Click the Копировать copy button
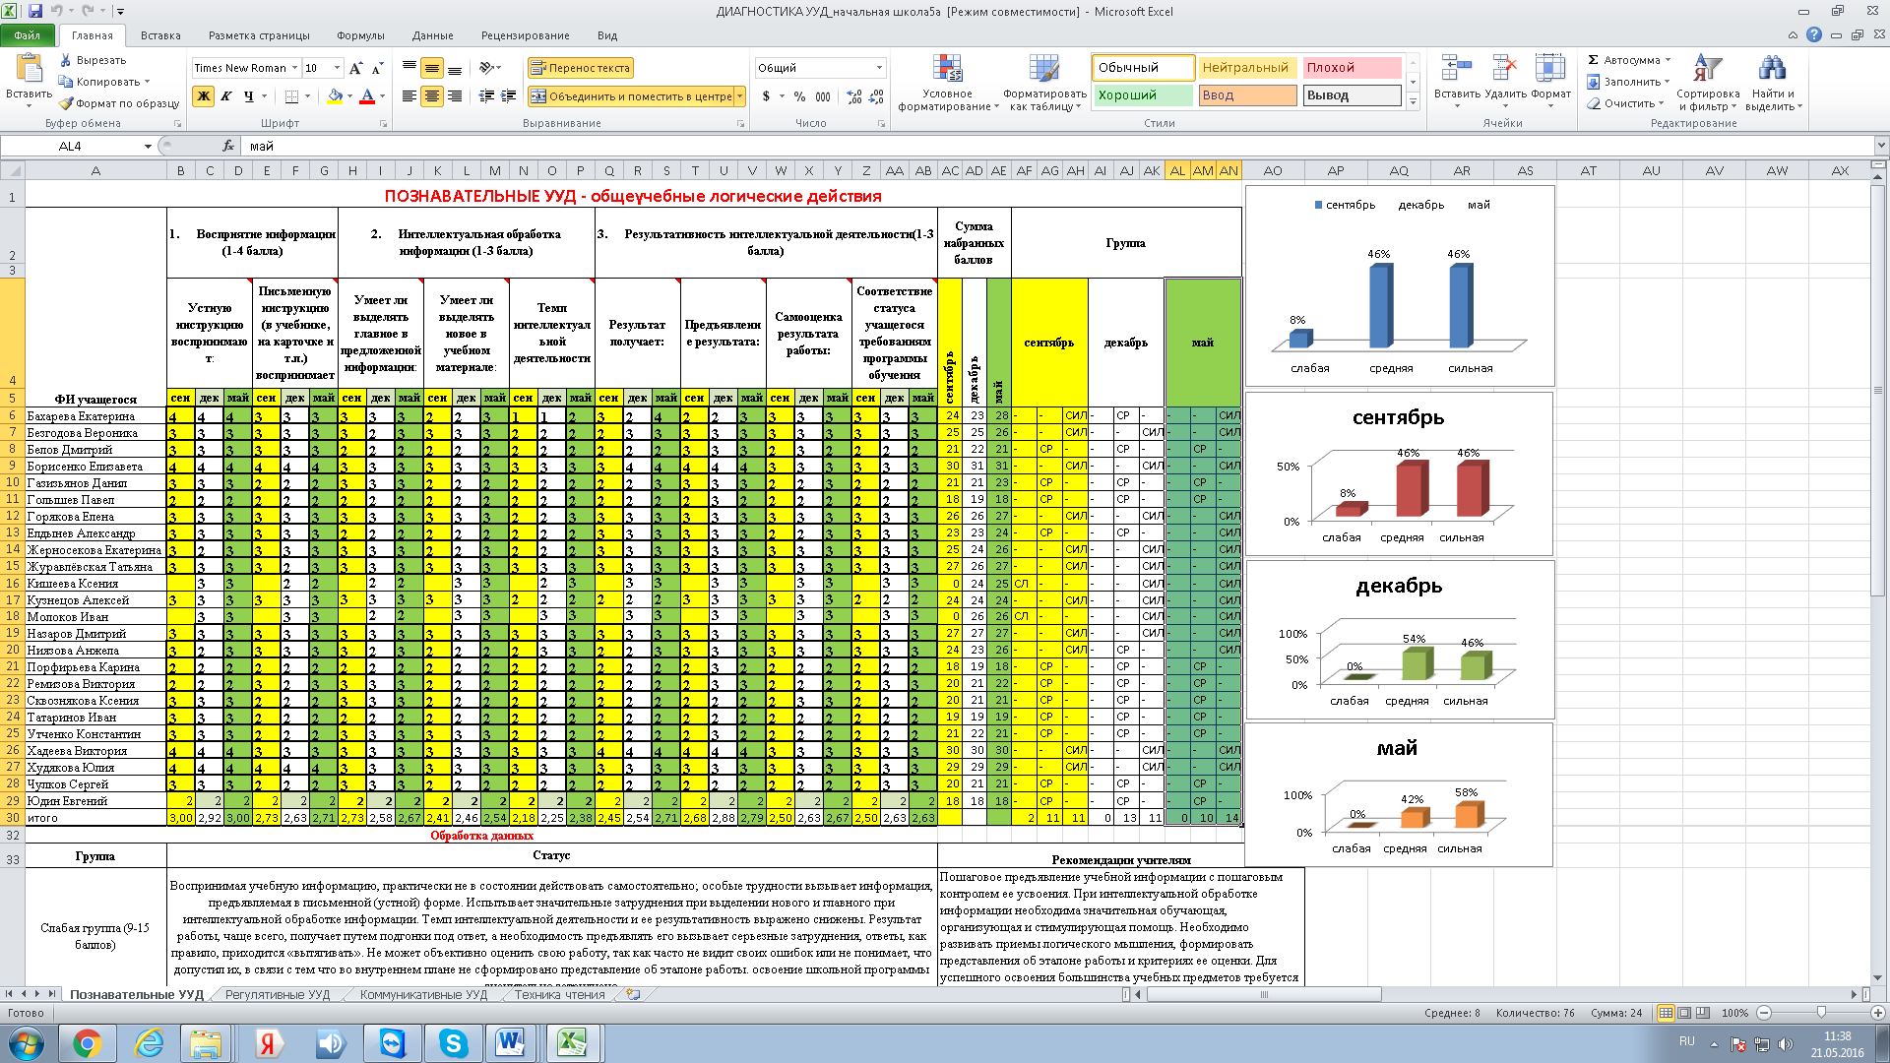The width and height of the screenshot is (1890, 1063). click(99, 82)
